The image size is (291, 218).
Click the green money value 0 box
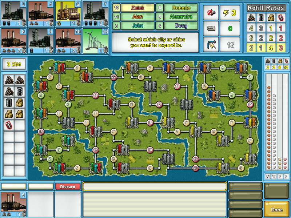[x=230, y=28]
